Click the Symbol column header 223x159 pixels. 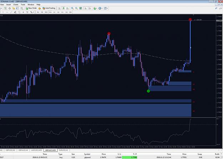(x=87, y=154)
